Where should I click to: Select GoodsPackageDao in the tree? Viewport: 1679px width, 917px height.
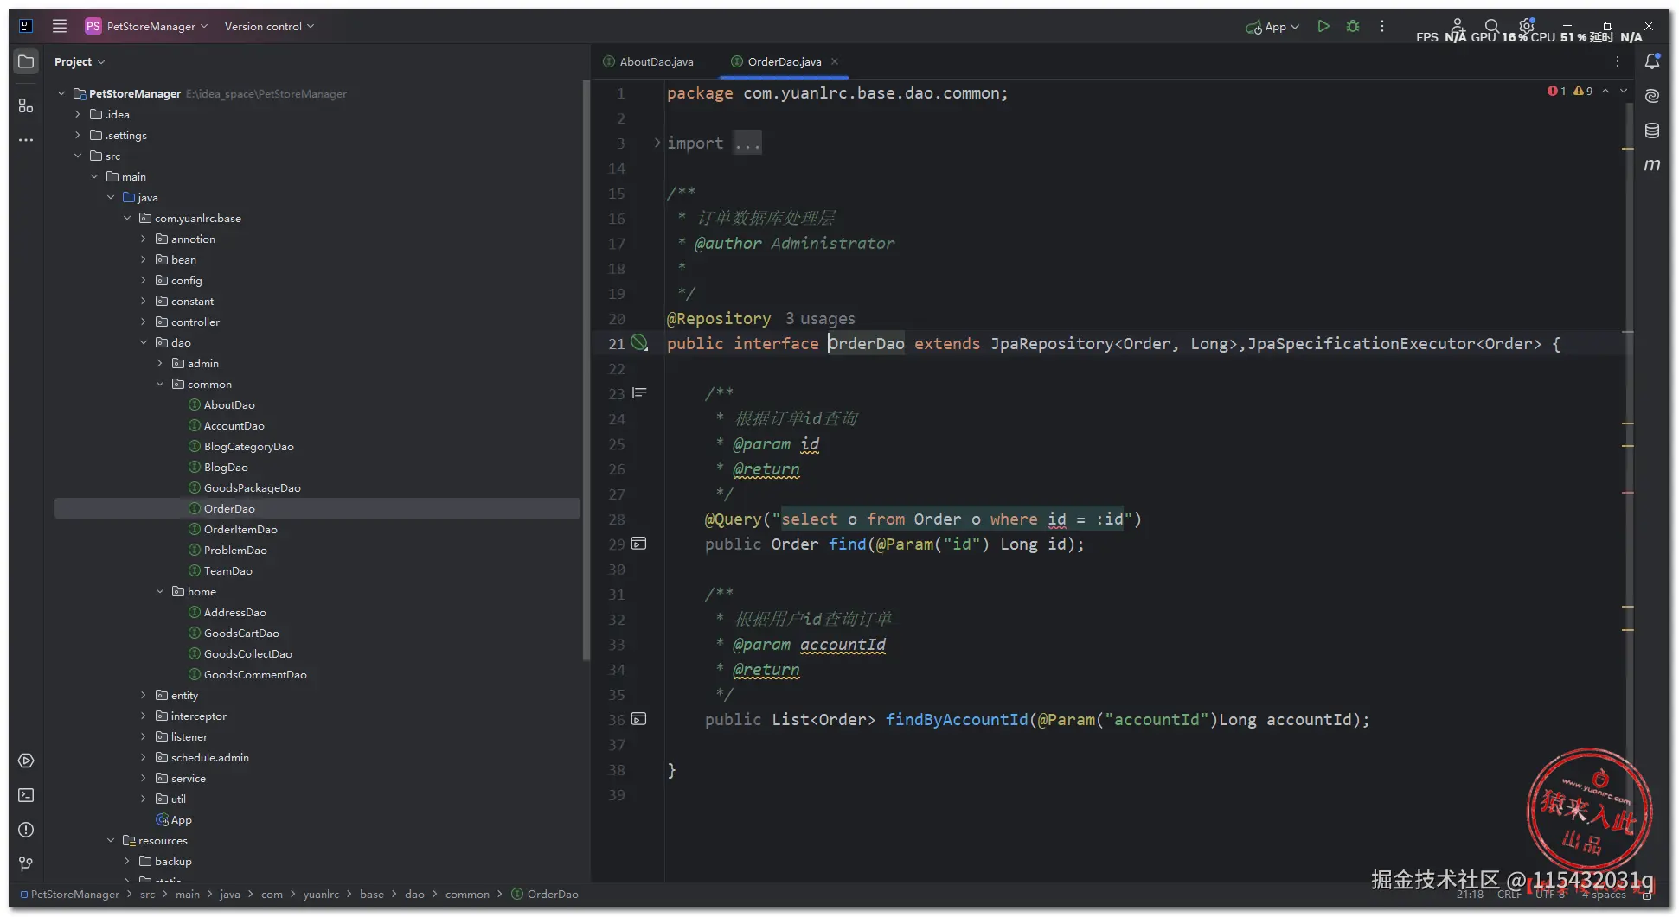[x=244, y=487]
